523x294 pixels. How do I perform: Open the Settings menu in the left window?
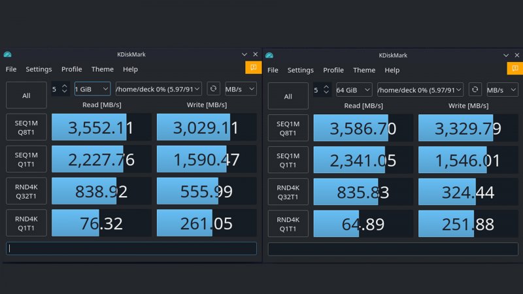tap(39, 69)
